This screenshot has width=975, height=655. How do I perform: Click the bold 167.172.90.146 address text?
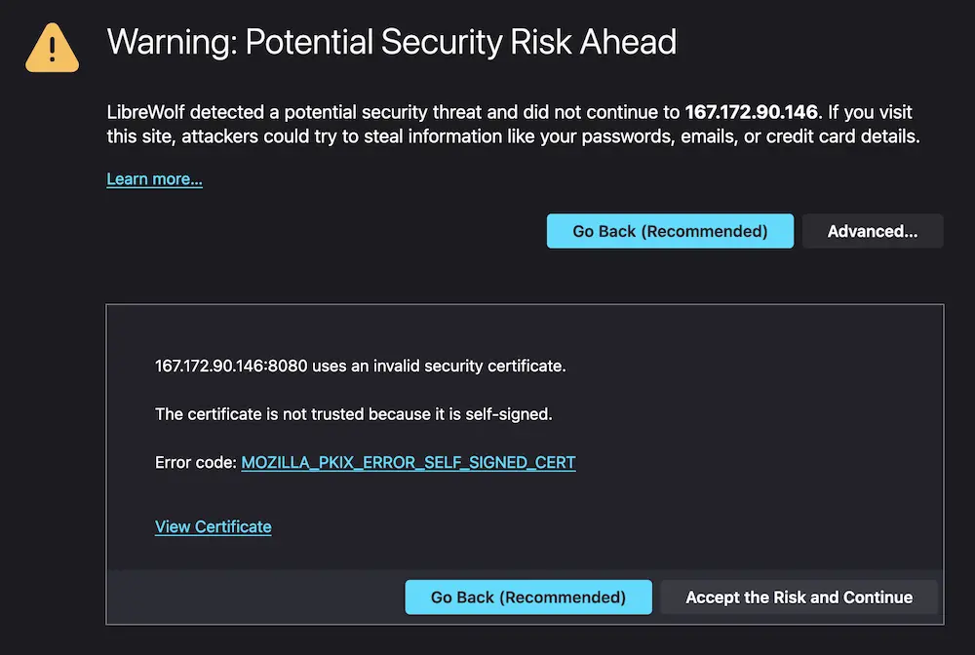(751, 112)
